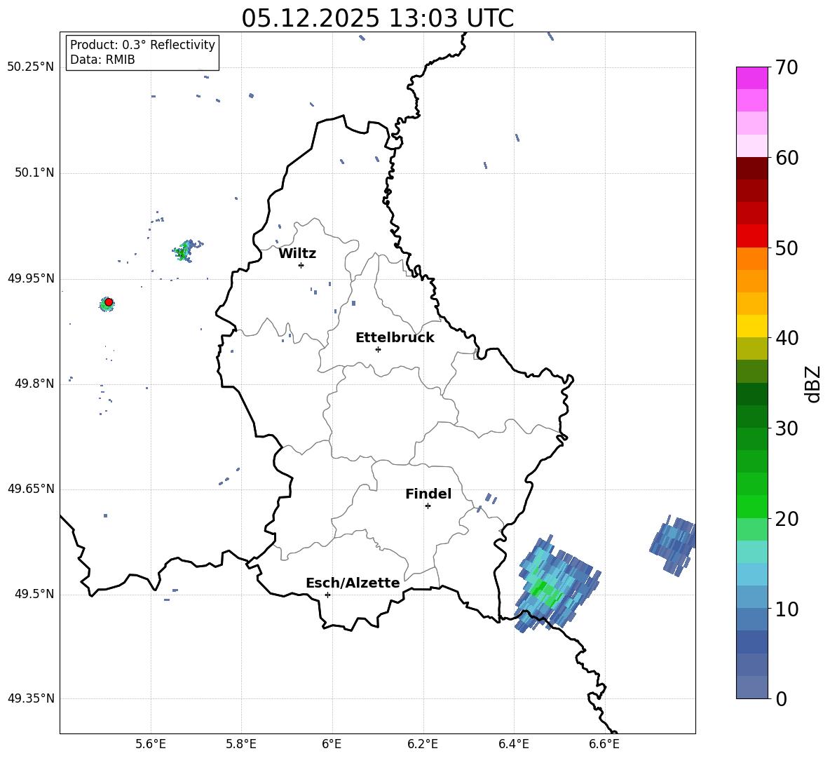
Task: Click the dBZ colorbar axis label
Action: pyautogui.click(x=812, y=384)
